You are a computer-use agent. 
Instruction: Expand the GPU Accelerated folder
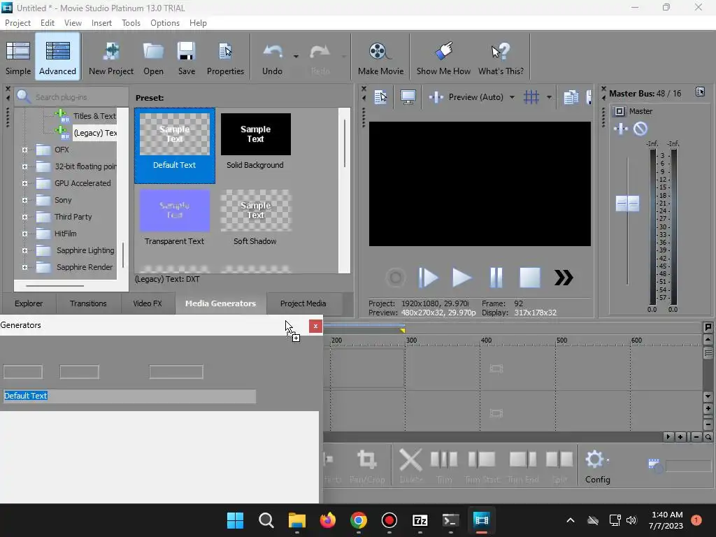(x=24, y=184)
